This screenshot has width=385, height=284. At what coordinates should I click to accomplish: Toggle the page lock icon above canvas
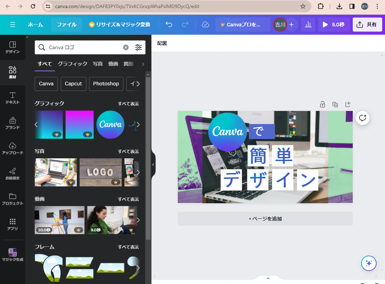pyautogui.click(x=323, y=104)
